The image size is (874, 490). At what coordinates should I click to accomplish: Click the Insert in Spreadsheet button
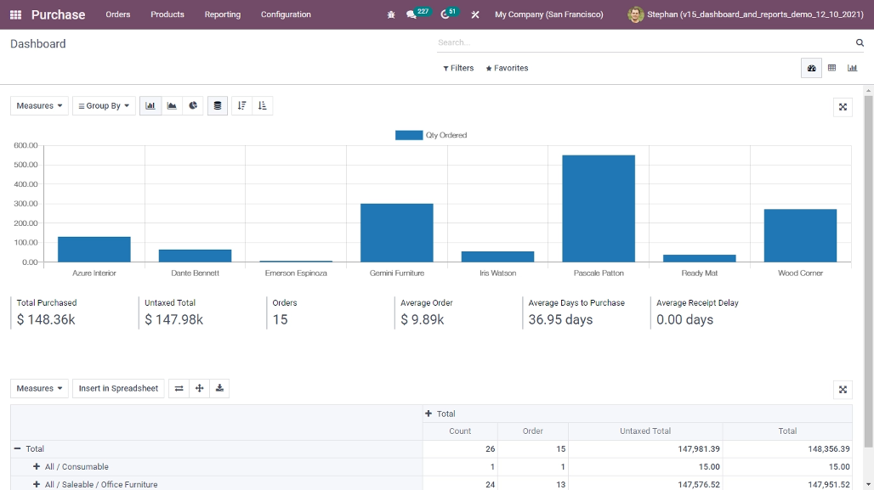click(118, 388)
